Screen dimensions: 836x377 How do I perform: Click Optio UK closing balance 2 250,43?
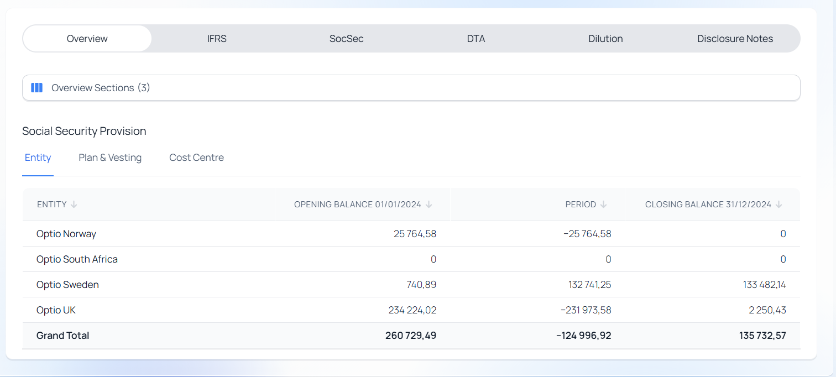click(767, 310)
